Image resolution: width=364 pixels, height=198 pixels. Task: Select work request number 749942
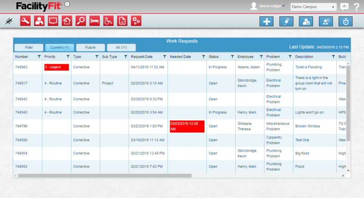click(21, 99)
